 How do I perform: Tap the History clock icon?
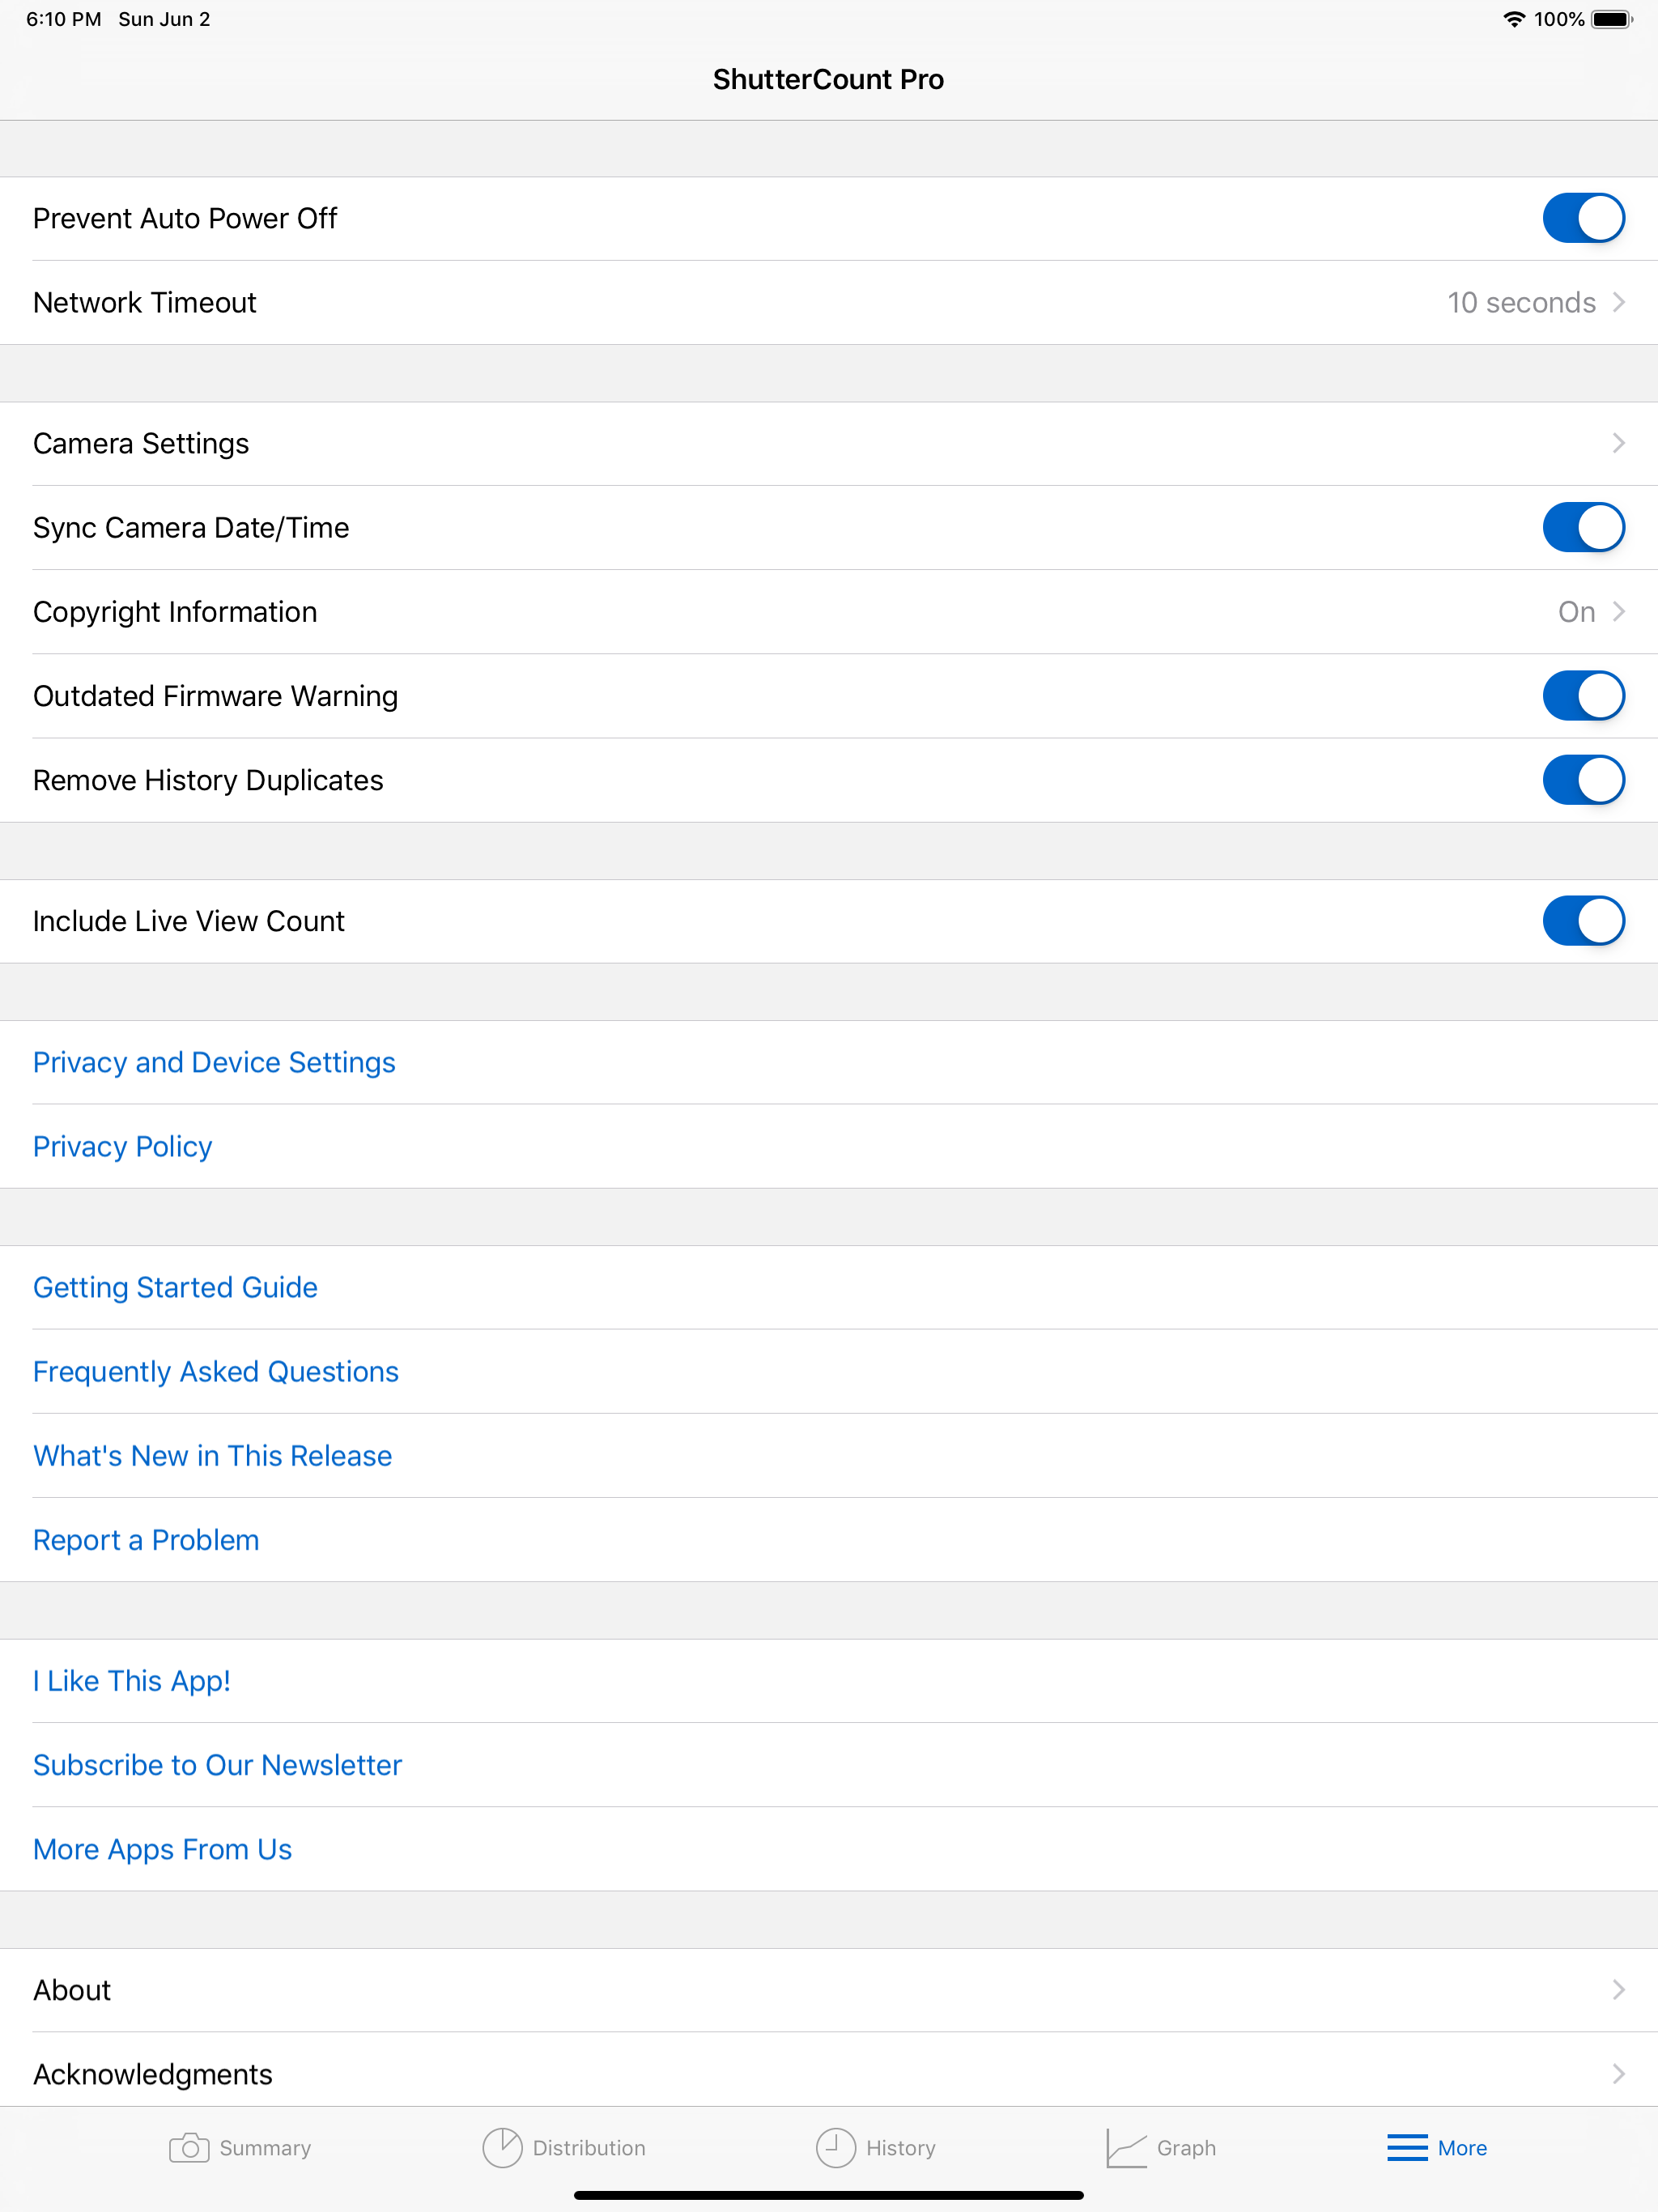coord(835,2147)
